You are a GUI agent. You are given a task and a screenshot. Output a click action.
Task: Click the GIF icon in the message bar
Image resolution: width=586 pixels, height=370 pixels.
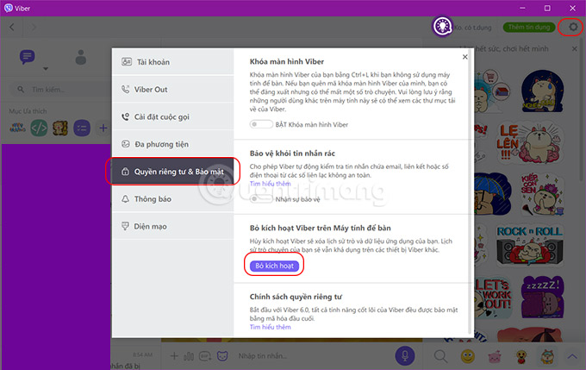(205, 356)
